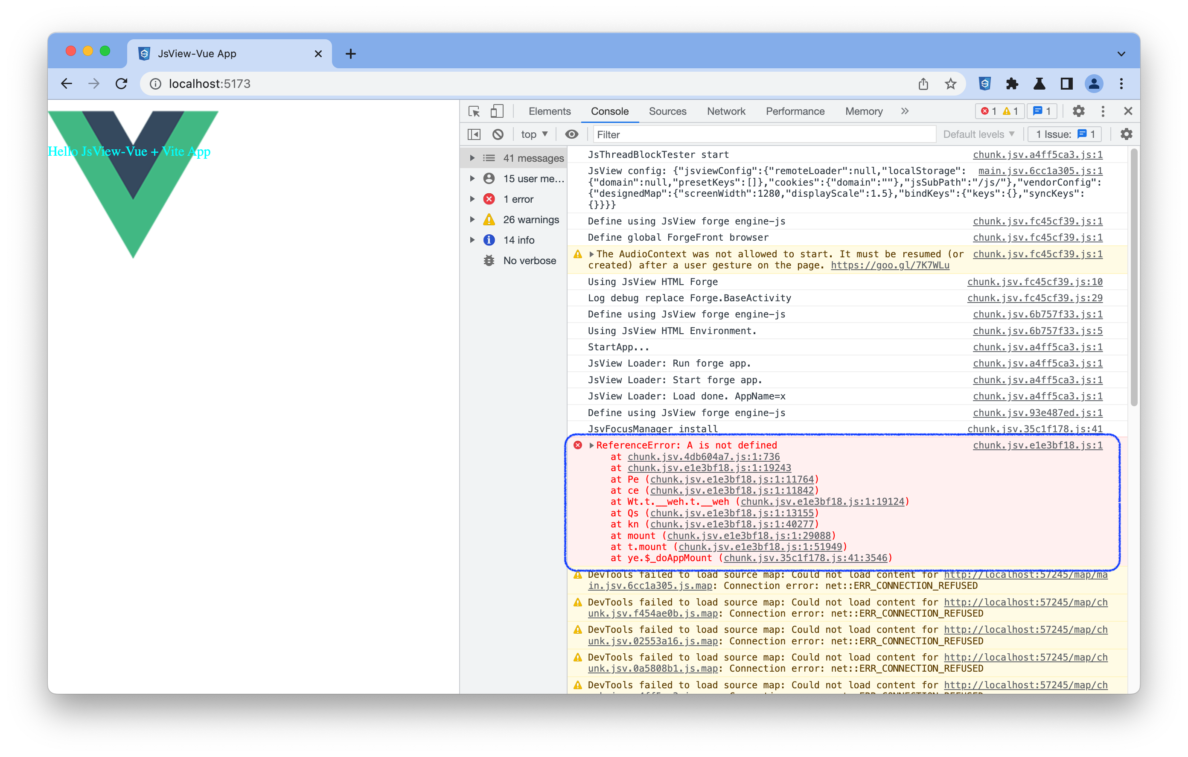Expand the ReferenceError stack trace triangle
Screen dimensions: 1188x757
[x=591, y=445]
